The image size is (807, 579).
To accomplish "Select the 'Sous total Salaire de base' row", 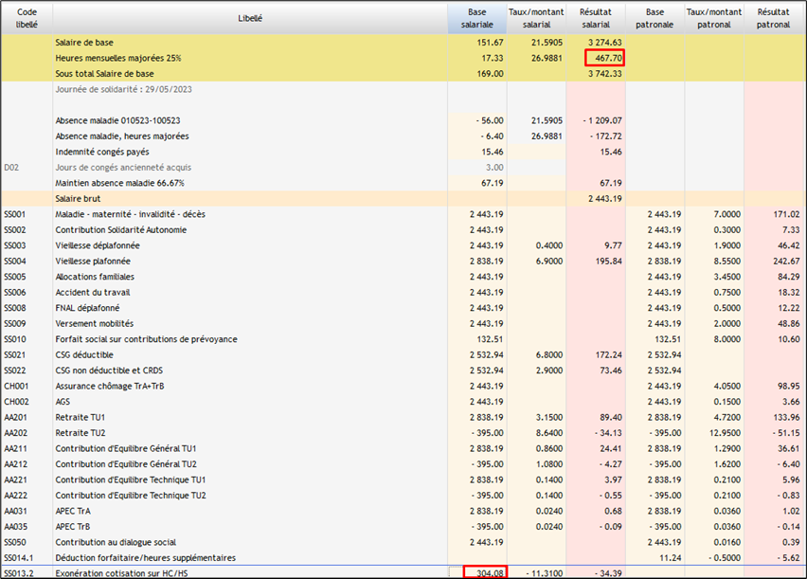I will [x=104, y=74].
